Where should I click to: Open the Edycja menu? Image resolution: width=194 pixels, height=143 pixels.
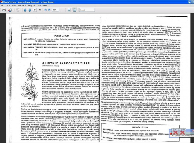7,5
